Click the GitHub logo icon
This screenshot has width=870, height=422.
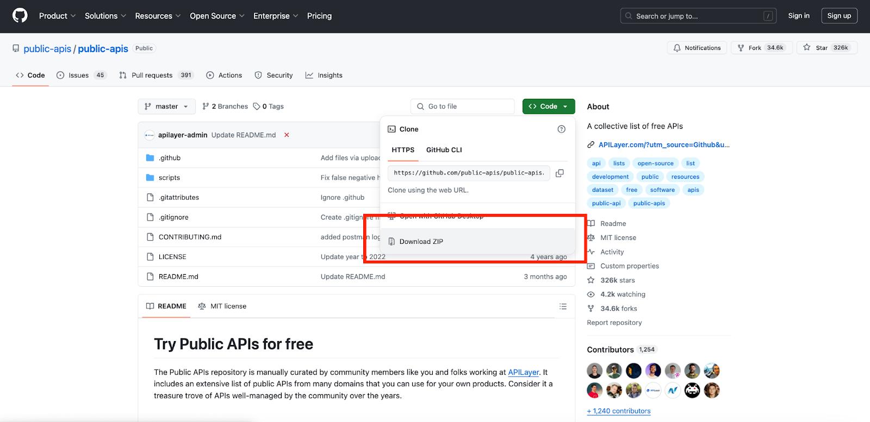[x=20, y=16]
